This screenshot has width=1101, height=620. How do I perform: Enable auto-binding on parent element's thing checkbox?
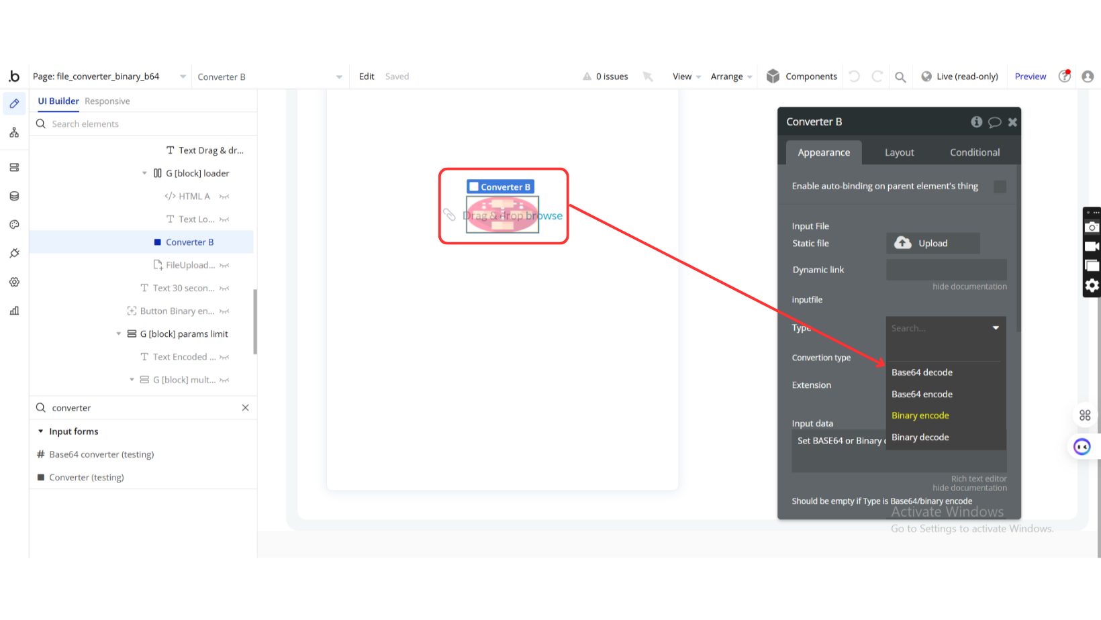pos(1000,187)
